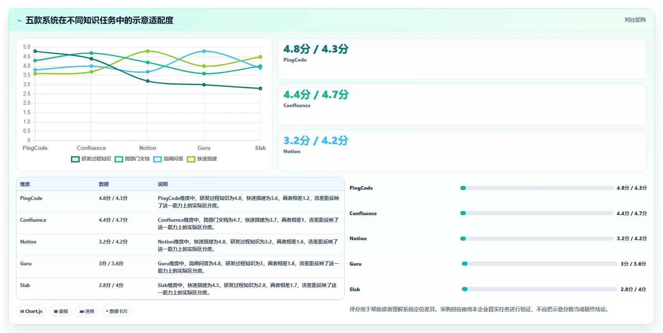Click the table value 3分 / 3.6分
The width and height of the screenshot is (663, 333).
tap(111, 264)
